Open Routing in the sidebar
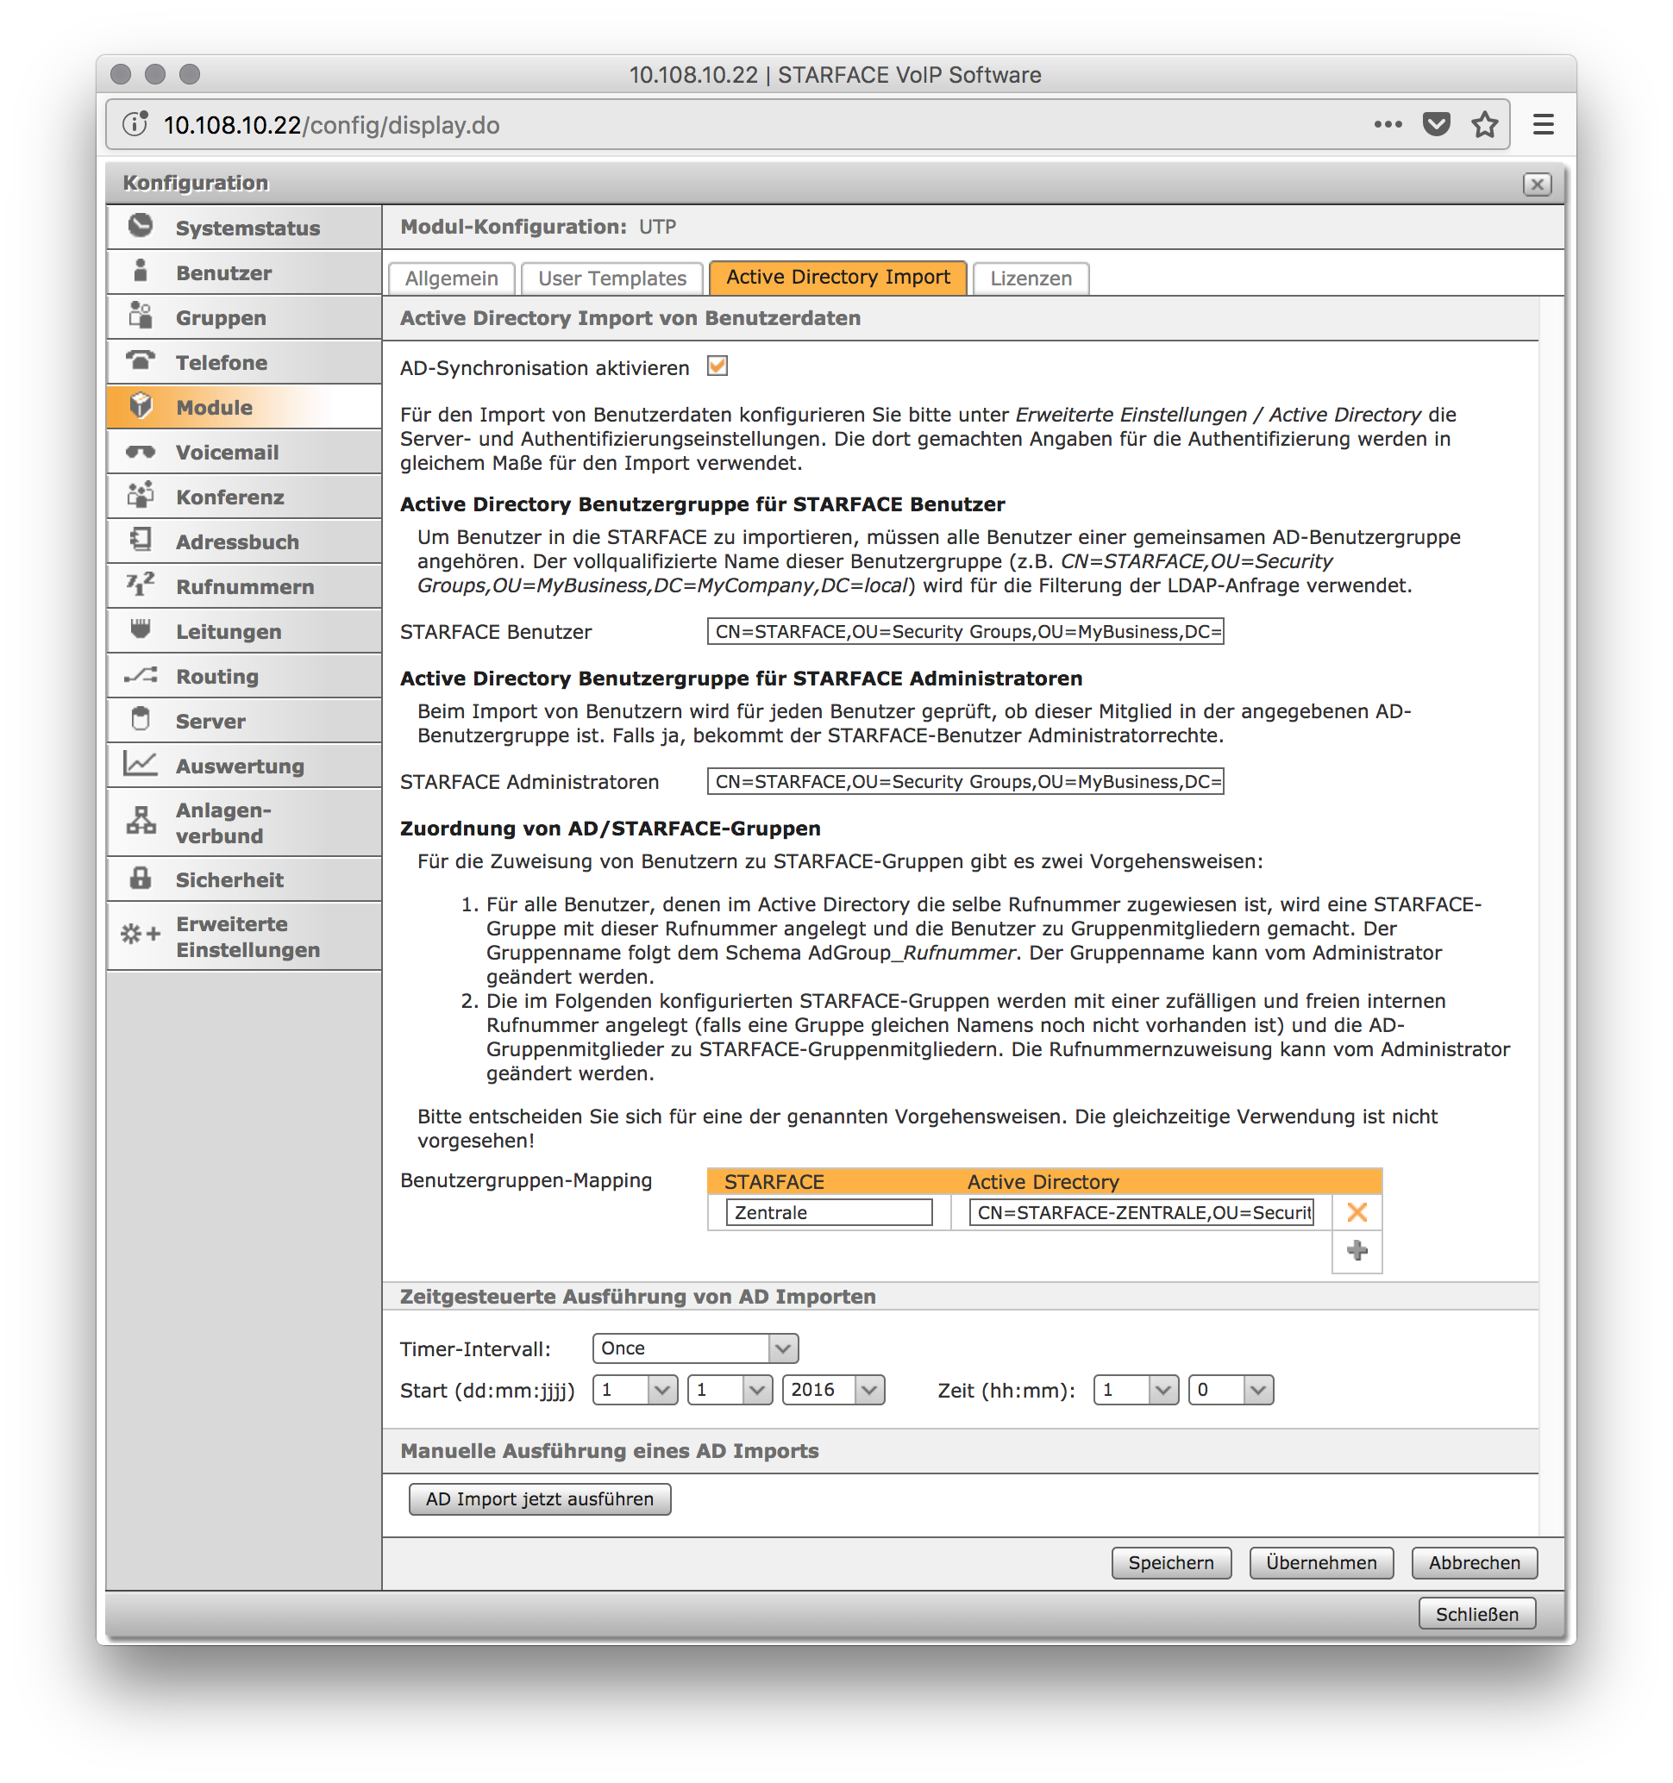Viewport: 1673px width, 1783px height. (x=244, y=675)
